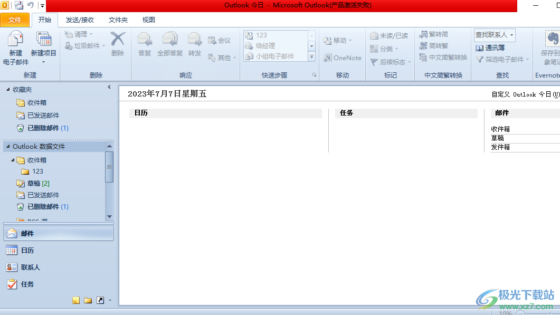This screenshot has height=315, width=560.
Task: Open the Junk Email (垃圾邮件) dropdown
Action: tap(85, 46)
